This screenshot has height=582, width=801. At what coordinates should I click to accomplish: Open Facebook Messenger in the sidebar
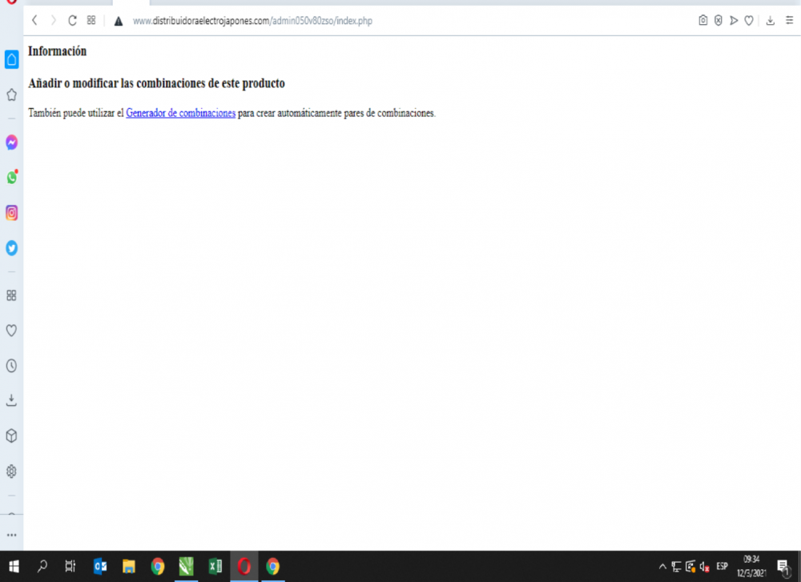coord(12,142)
